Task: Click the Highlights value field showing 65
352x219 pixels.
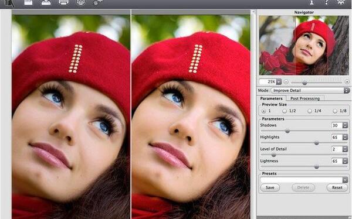Action: pos(337,137)
